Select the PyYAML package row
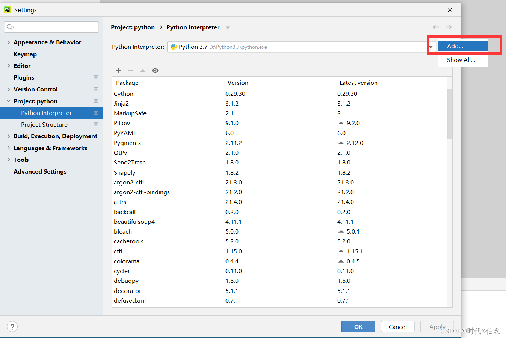506x338 pixels. pyautogui.click(x=280, y=133)
